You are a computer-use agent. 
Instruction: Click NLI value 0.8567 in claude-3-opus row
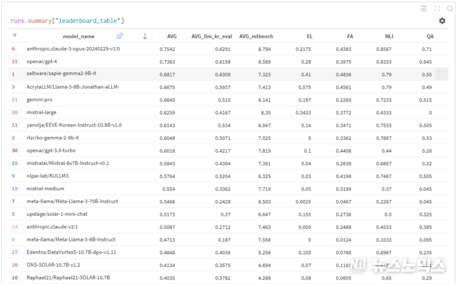(x=384, y=49)
